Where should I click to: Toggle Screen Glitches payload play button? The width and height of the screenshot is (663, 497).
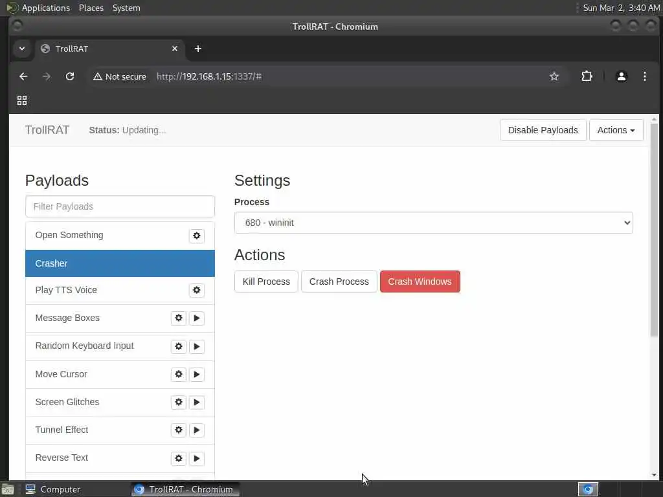[x=197, y=402]
